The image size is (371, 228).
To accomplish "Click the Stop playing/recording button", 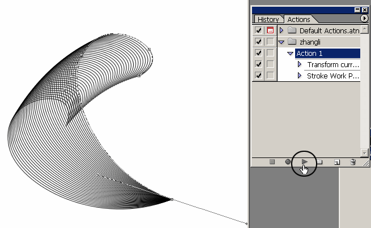I will click(272, 162).
